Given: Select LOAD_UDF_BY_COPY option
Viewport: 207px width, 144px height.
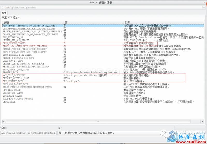Looking at the screenshot, I should point(13,61).
